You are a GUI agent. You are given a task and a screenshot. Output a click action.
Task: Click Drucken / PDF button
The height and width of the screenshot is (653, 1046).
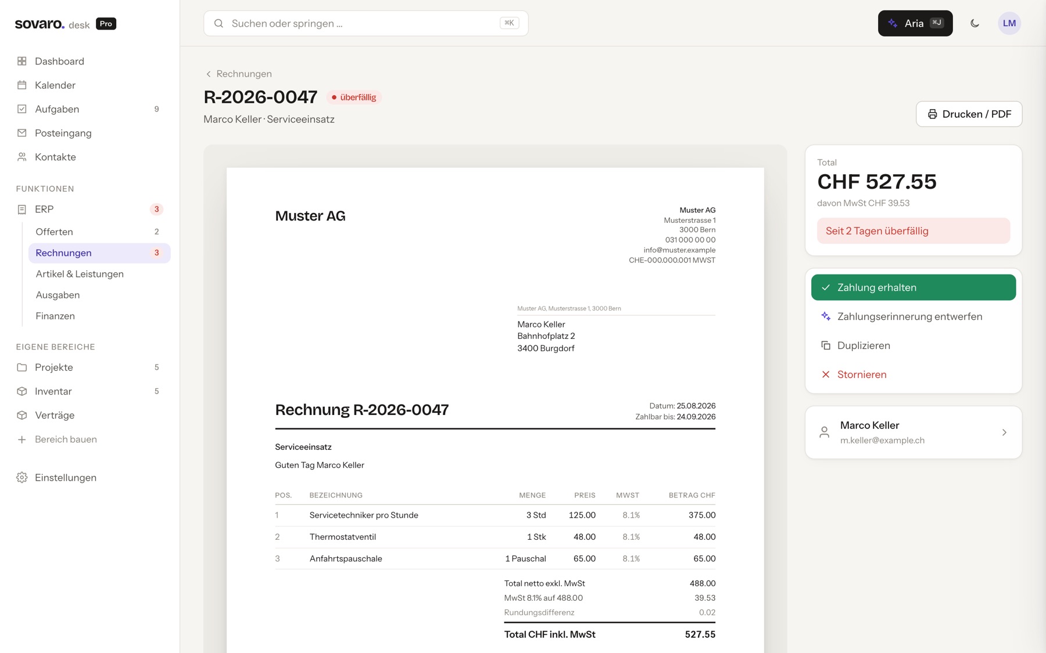pyautogui.click(x=969, y=114)
